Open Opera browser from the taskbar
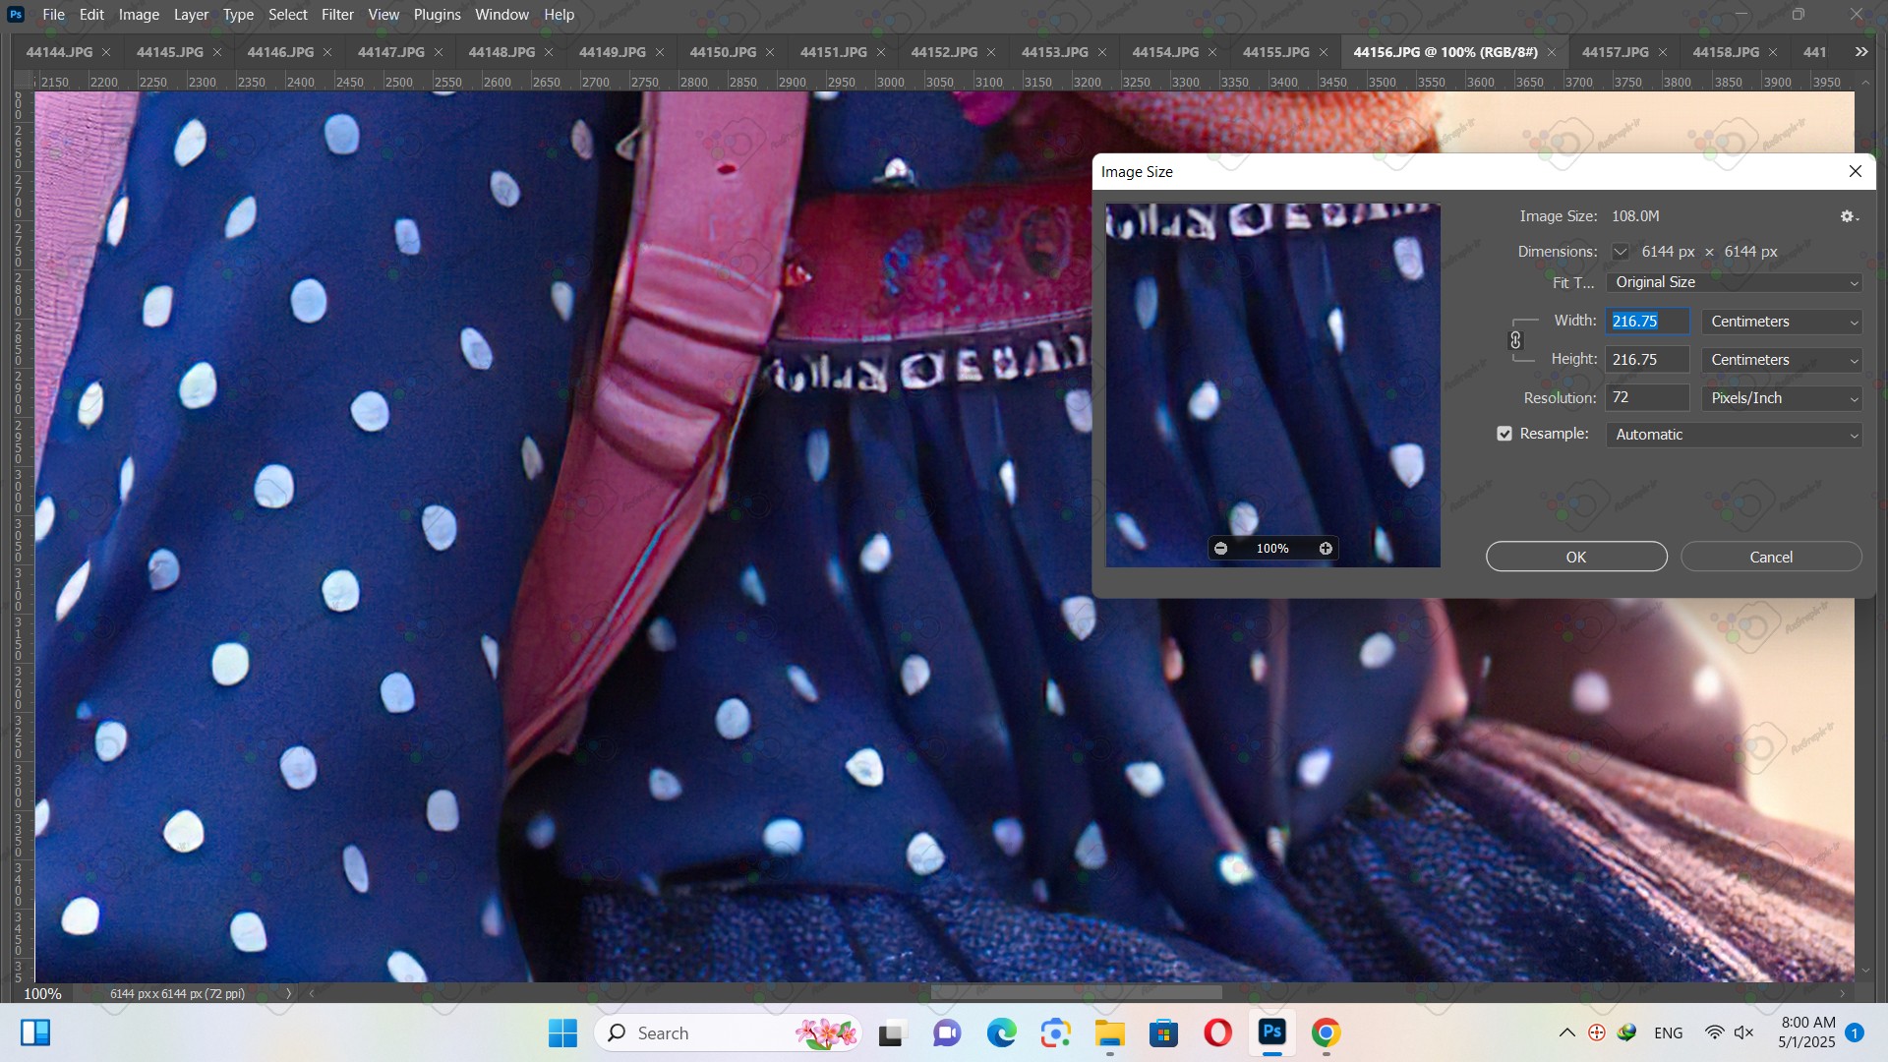The image size is (1888, 1062). pyautogui.click(x=1217, y=1033)
